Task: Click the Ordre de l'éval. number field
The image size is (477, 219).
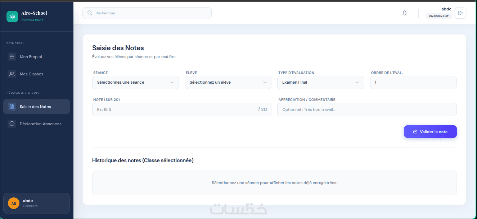Action: [413, 82]
